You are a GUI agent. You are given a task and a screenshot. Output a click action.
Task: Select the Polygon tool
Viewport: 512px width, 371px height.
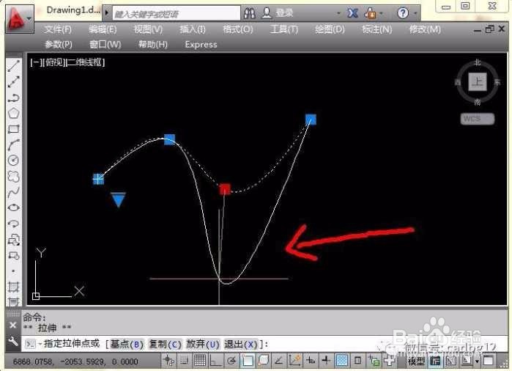coord(13,113)
